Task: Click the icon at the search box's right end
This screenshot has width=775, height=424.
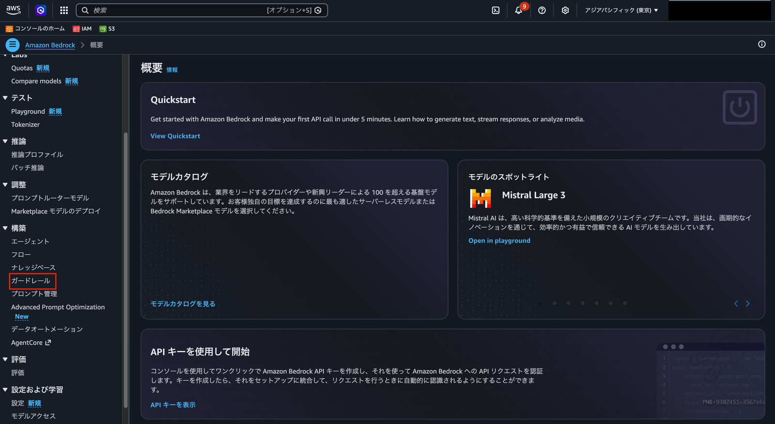Action: coord(318,10)
